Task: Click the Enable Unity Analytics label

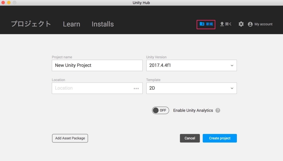Action: coord(193,110)
